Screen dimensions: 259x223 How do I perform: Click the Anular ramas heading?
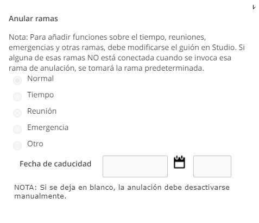coord(33,18)
